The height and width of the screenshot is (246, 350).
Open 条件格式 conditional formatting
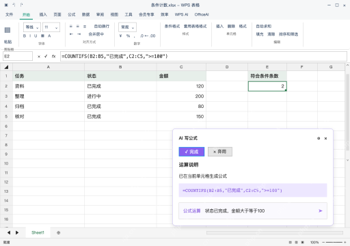(x=172, y=27)
